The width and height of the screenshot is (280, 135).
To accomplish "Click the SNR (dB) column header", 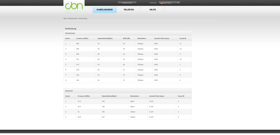I will [127, 38].
